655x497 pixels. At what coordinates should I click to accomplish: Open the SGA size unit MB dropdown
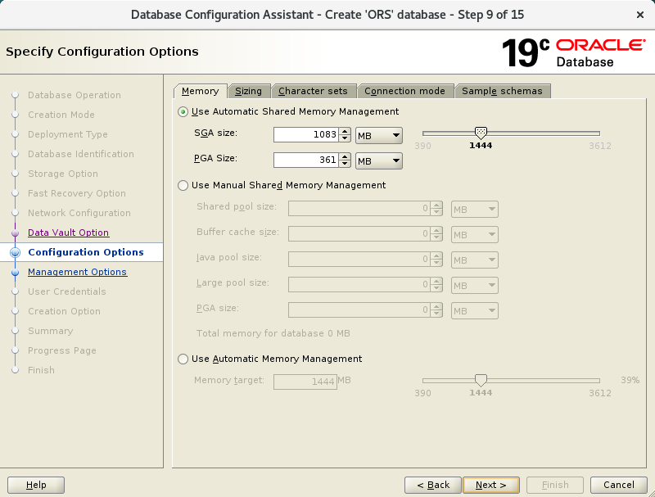coord(379,135)
